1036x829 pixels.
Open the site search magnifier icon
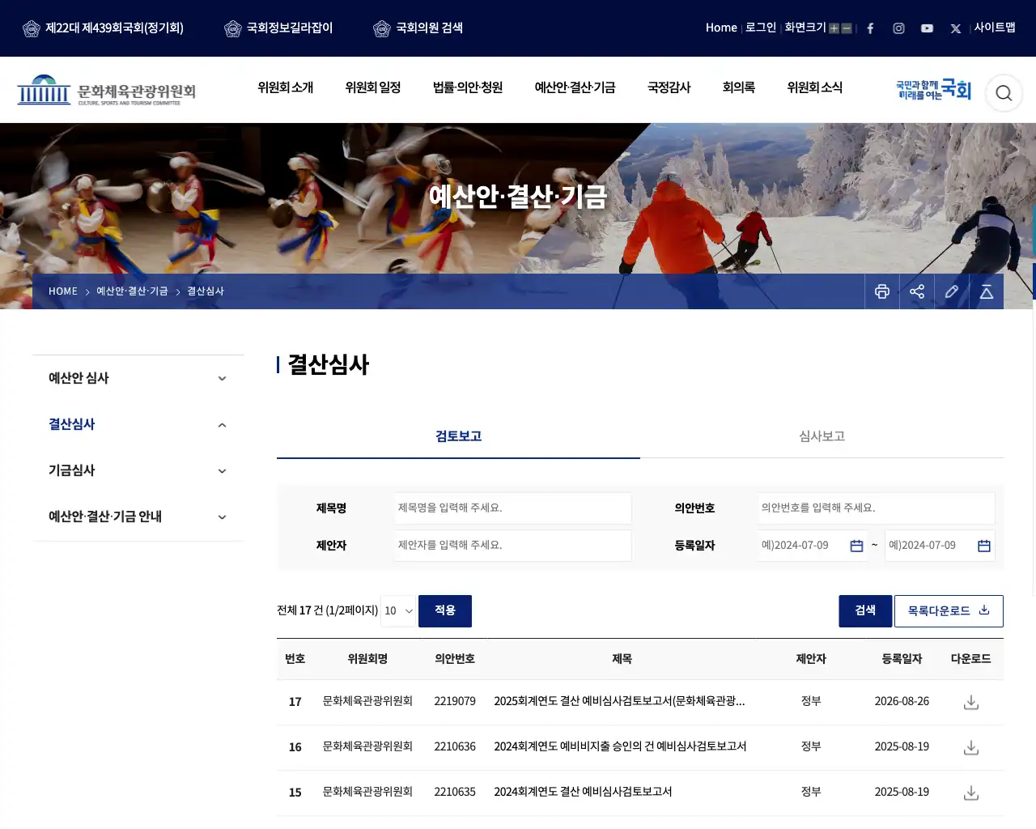(x=1004, y=93)
